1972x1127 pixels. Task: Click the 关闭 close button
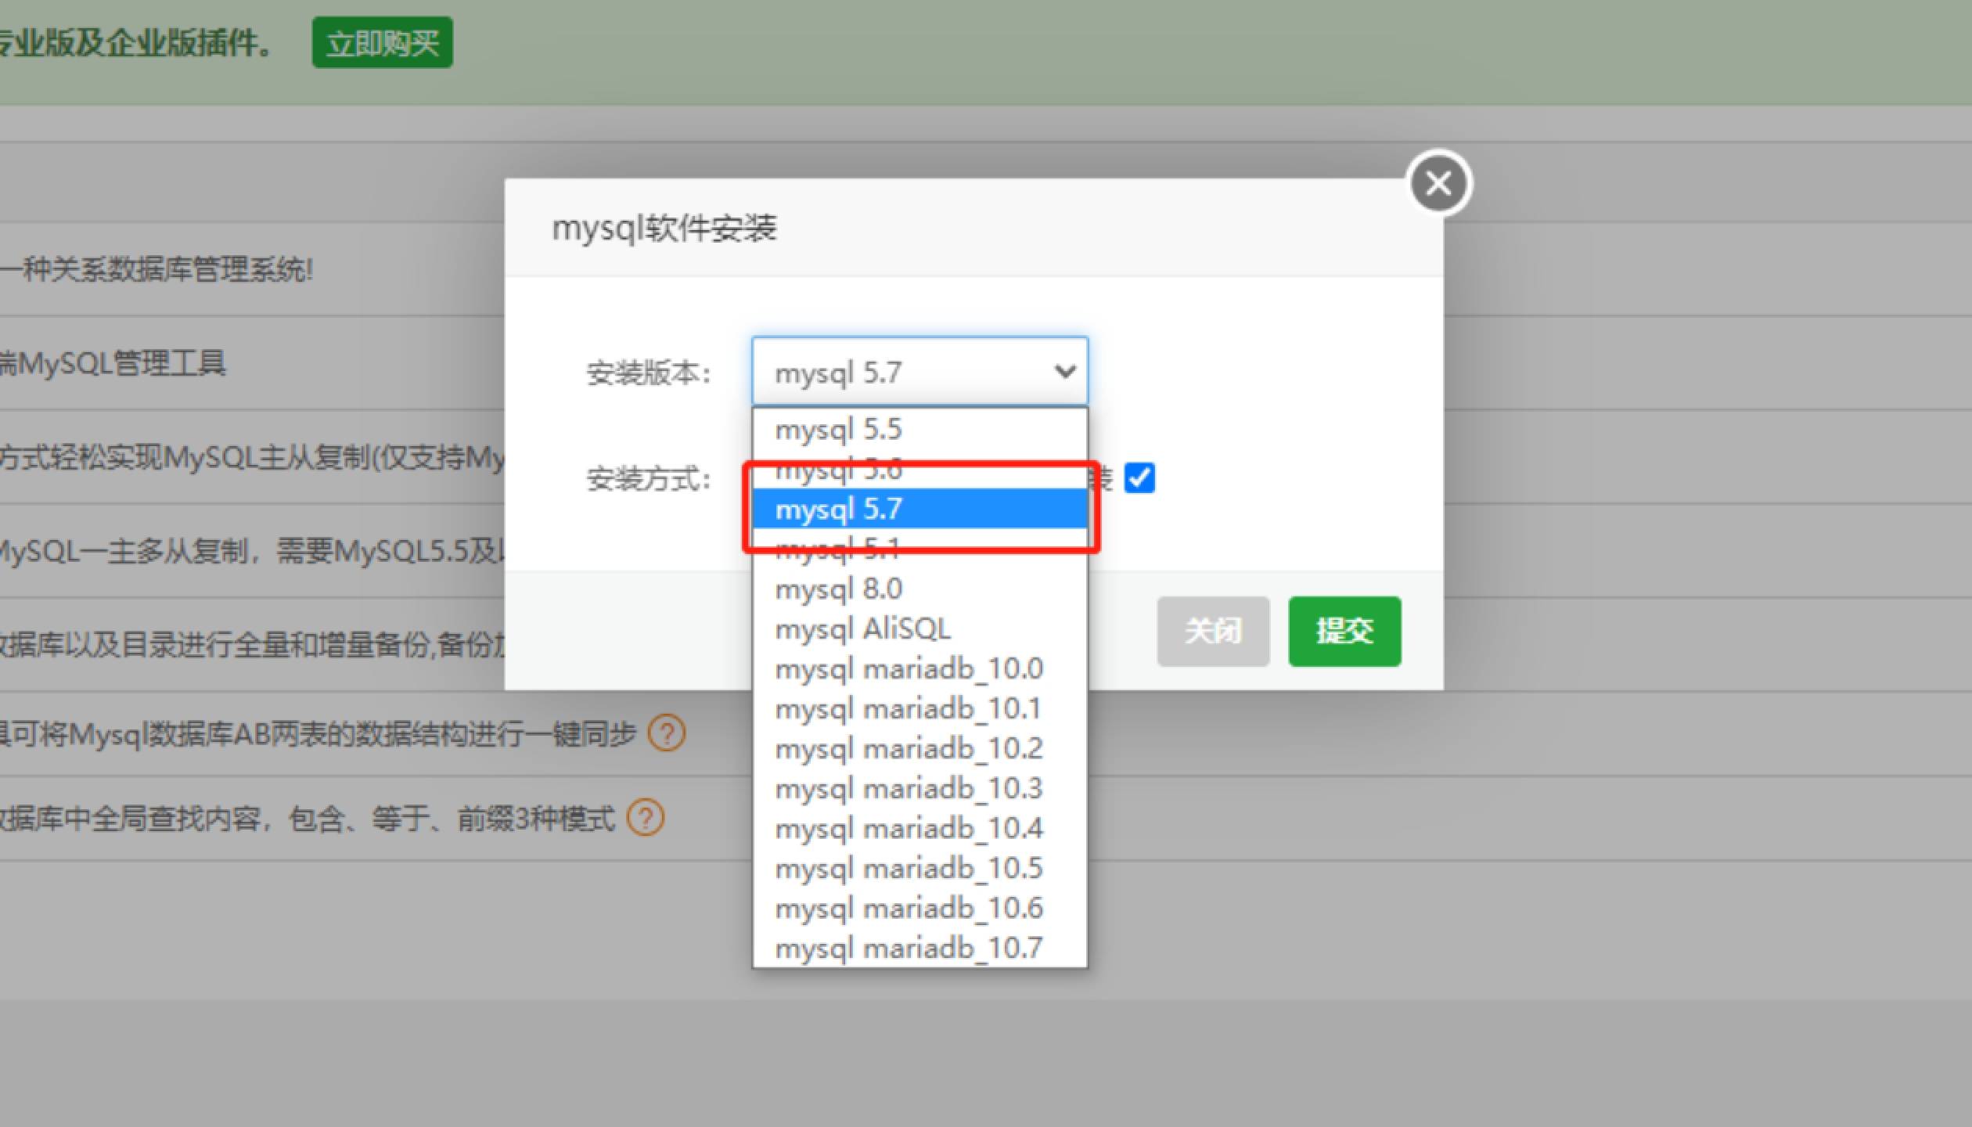1213,631
